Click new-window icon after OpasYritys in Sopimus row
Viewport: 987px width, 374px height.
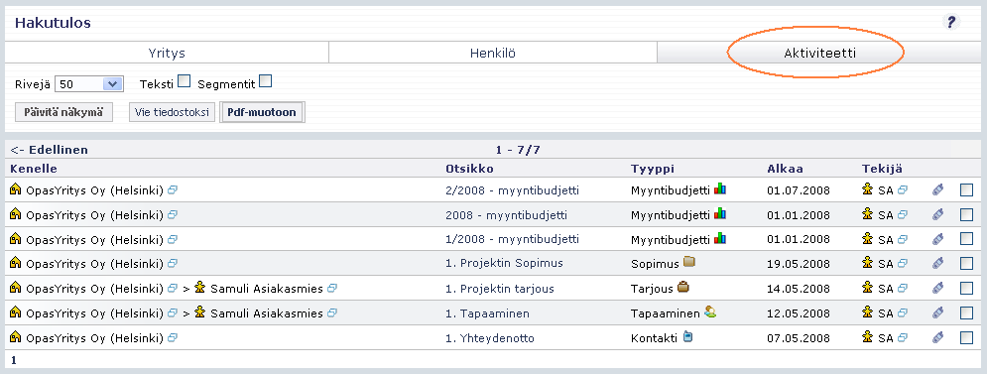173,264
